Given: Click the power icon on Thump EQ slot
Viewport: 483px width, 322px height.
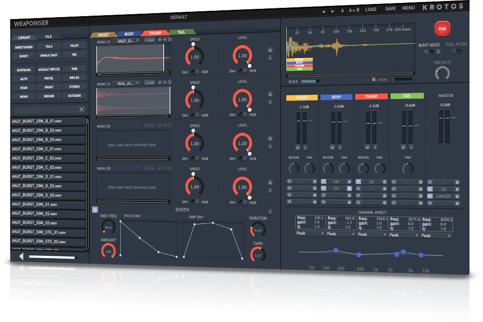Looking at the screenshot, I should point(358,182).
